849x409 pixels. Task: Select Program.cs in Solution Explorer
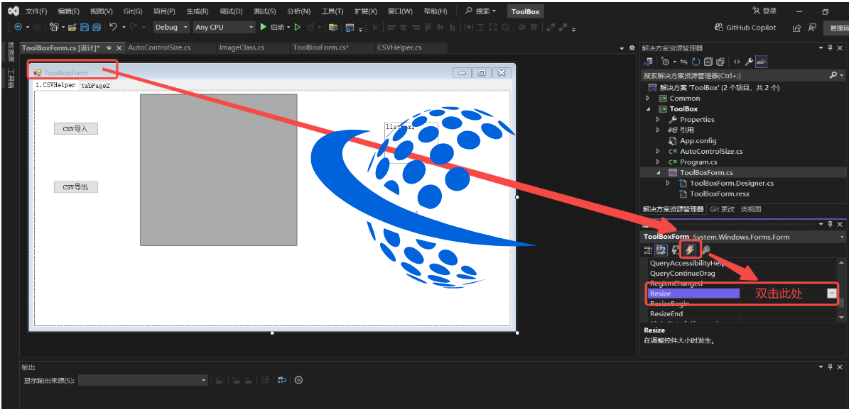tap(698, 162)
